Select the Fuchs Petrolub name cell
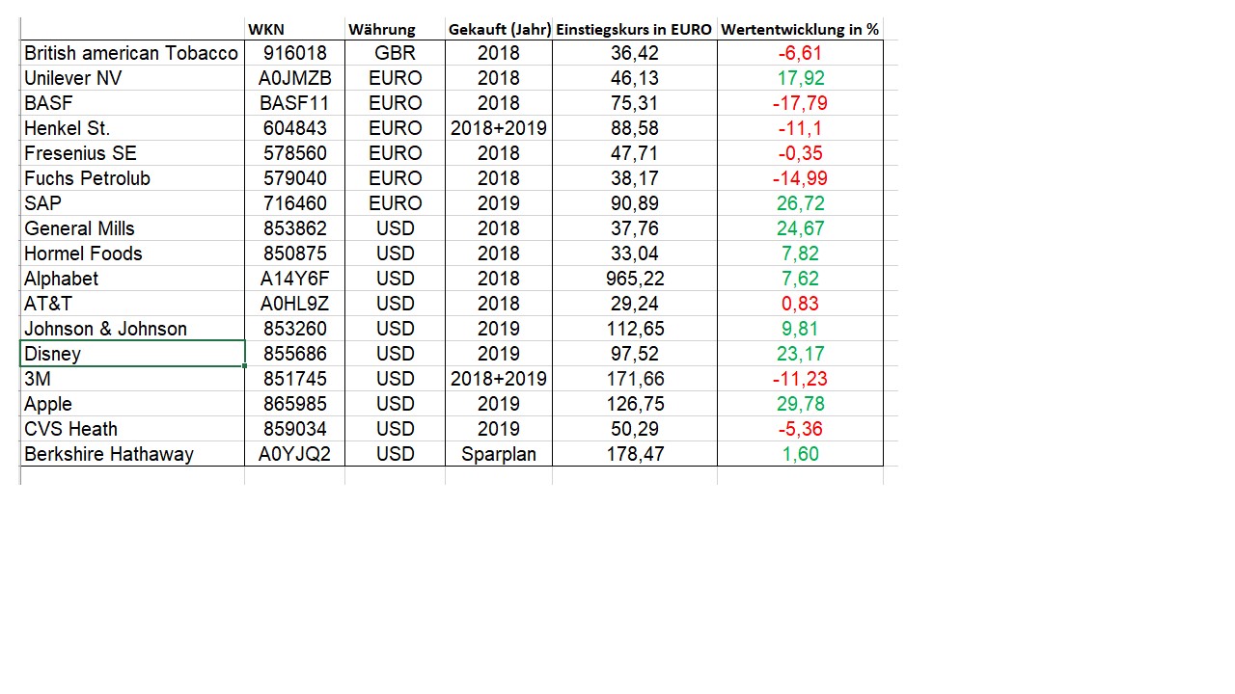This screenshot has width=1235, height=694. pos(132,178)
